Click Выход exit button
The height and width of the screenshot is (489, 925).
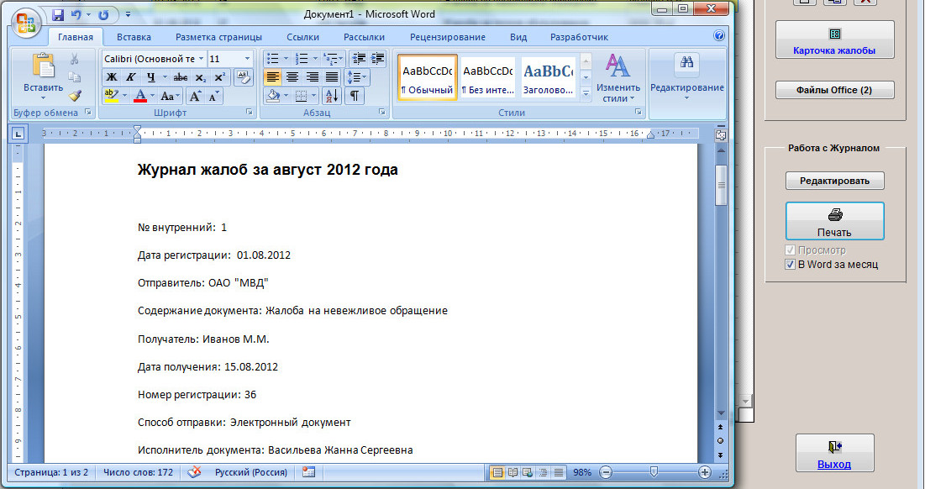click(x=834, y=453)
